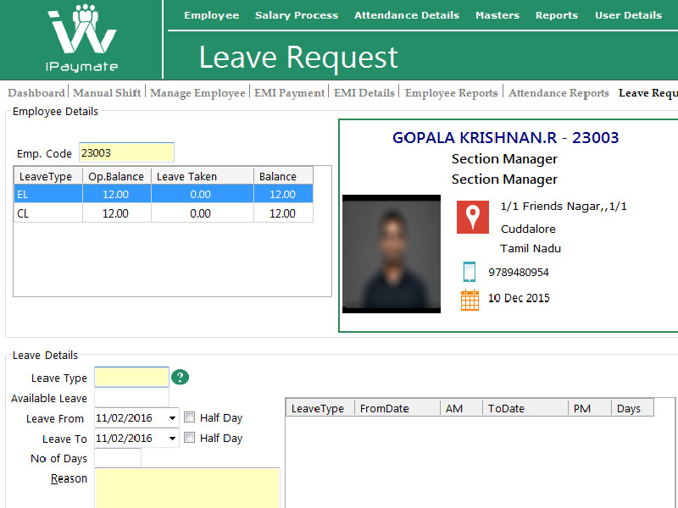Click the orange calendar icon
678x508 pixels.
coord(470,299)
